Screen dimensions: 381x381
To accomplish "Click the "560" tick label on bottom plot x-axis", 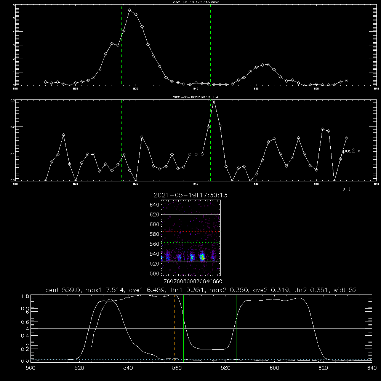I will coord(177,368).
